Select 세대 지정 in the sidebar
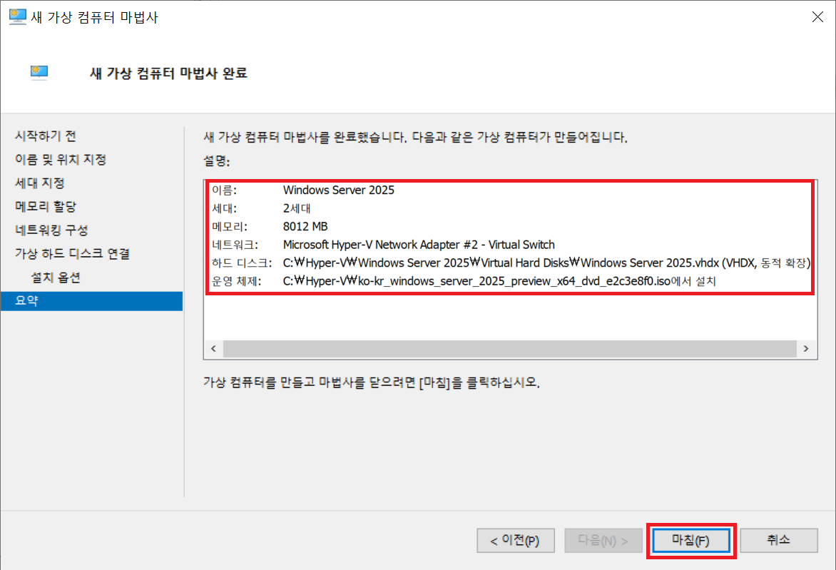The width and height of the screenshot is (836, 570). pos(40,183)
